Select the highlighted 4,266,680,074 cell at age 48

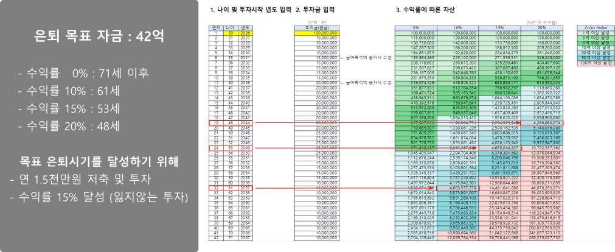click(x=543, y=122)
